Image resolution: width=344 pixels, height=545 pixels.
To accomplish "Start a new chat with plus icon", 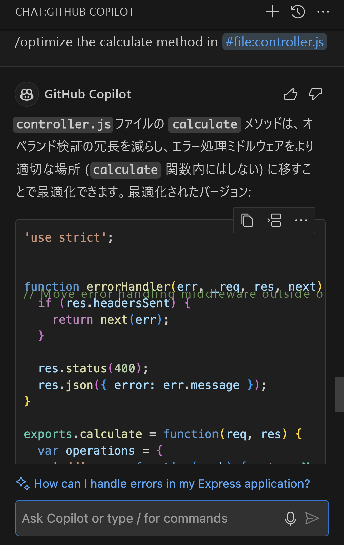I will tap(272, 12).
